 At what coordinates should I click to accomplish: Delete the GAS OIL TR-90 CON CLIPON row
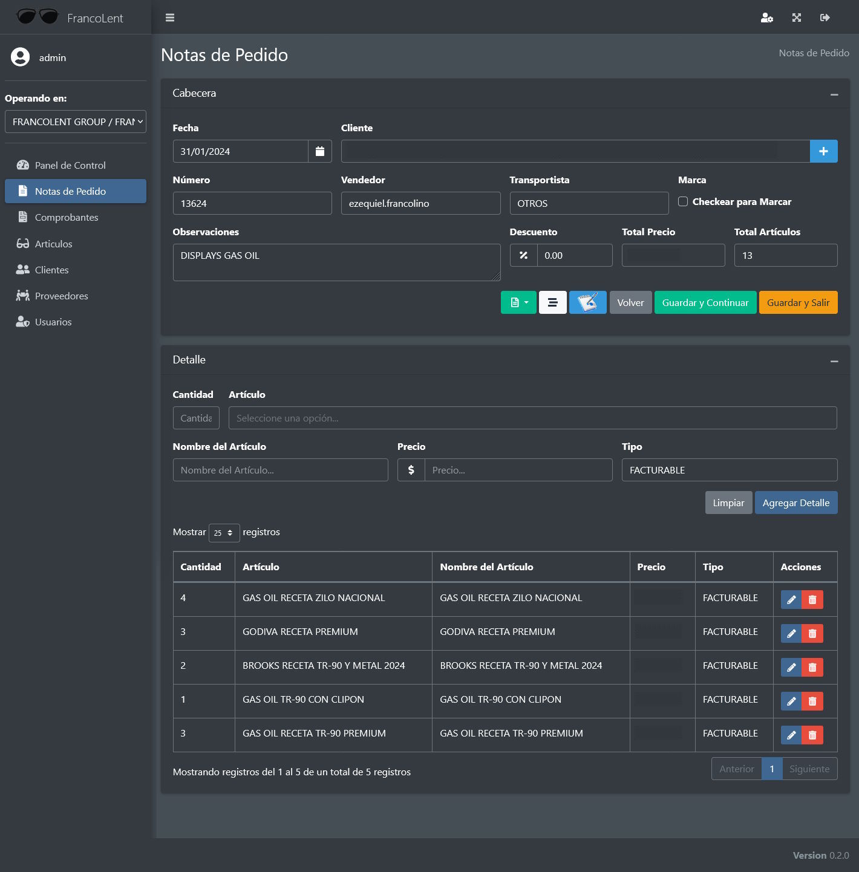[812, 701]
